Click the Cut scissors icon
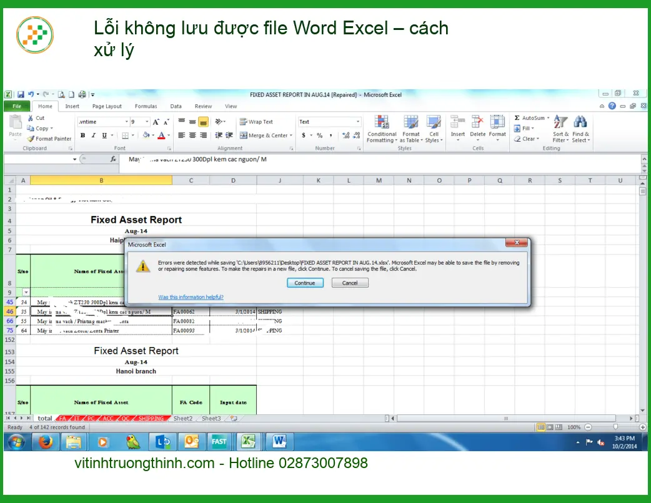Screen dimensions: 651x503 click(31, 118)
